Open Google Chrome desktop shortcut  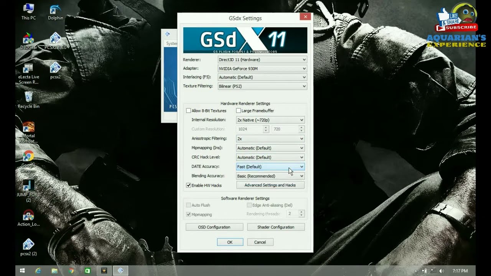pos(28,162)
